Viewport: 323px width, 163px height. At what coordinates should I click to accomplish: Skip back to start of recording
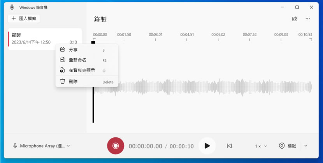[229, 146]
